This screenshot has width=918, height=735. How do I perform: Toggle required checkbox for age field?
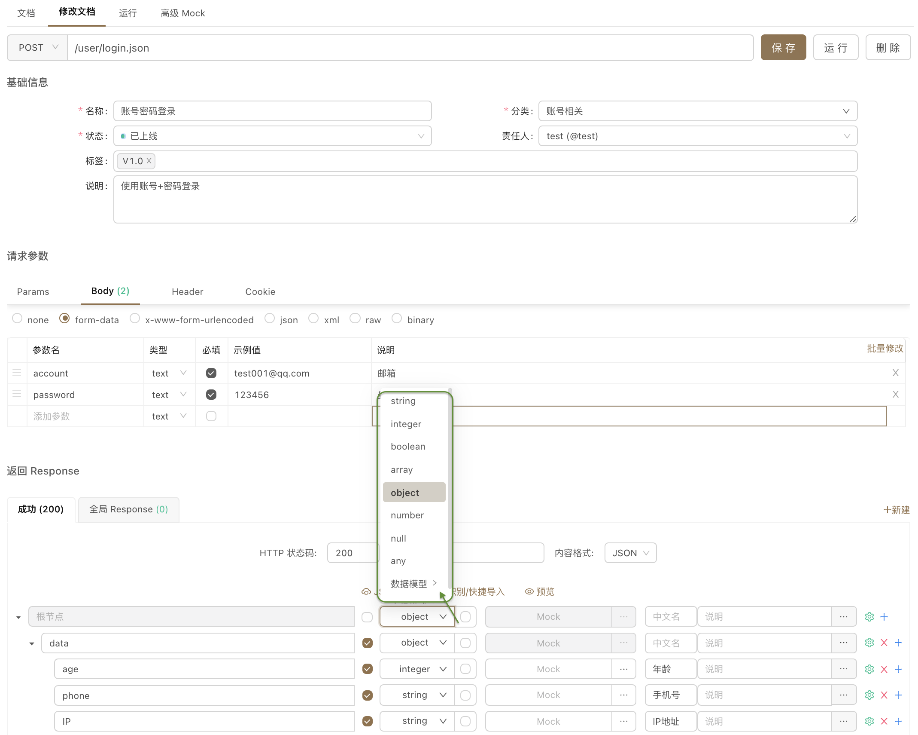[x=367, y=669]
